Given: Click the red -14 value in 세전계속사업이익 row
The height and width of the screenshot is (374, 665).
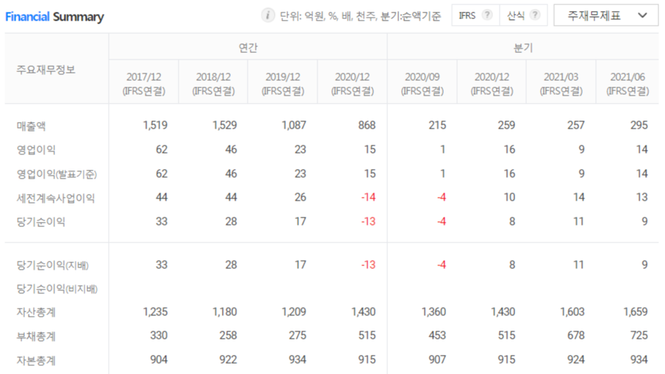Looking at the screenshot, I should point(368,197).
